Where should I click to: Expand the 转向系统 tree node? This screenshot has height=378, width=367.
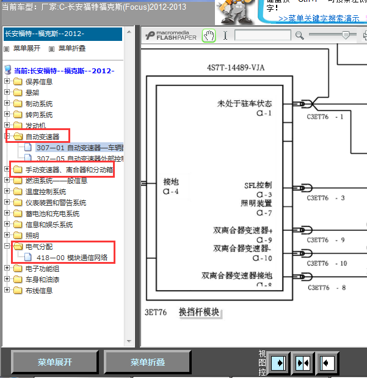pyautogui.click(x=7, y=114)
